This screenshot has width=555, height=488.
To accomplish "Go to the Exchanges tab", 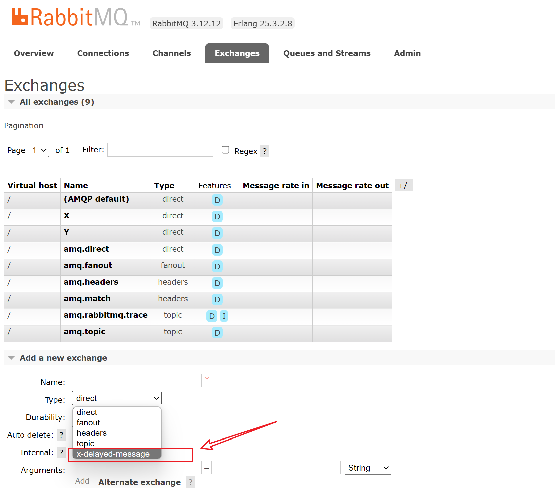I will 237,53.
